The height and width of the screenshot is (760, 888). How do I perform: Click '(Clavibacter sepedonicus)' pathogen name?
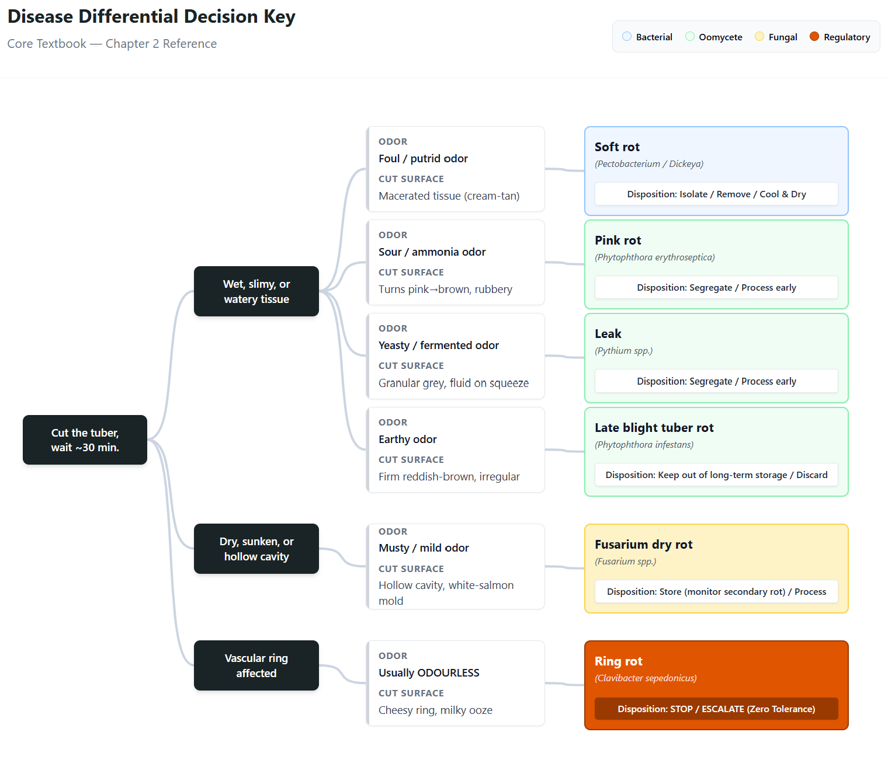coord(646,678)
